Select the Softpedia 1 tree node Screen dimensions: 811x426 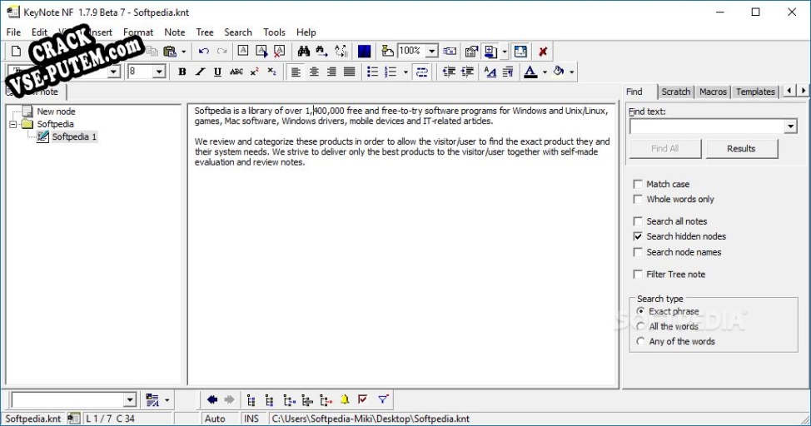pyautogui.click(x=74, y=136)
